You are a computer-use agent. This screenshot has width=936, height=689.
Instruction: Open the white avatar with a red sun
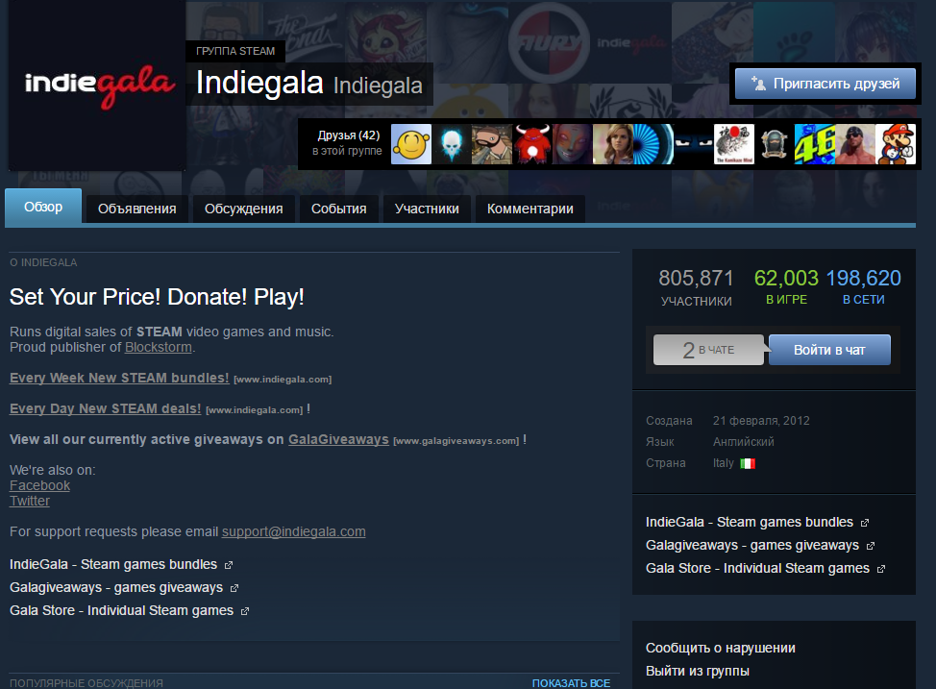click(733, 144)
